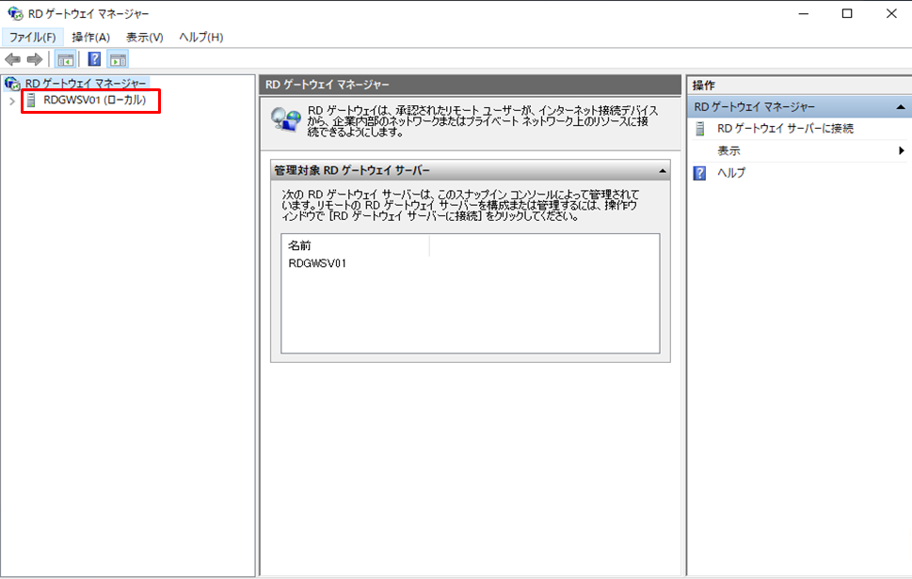
Task: Toggle Show/Hide Action Pane toolbar icon
Action: tap(118, 59)
